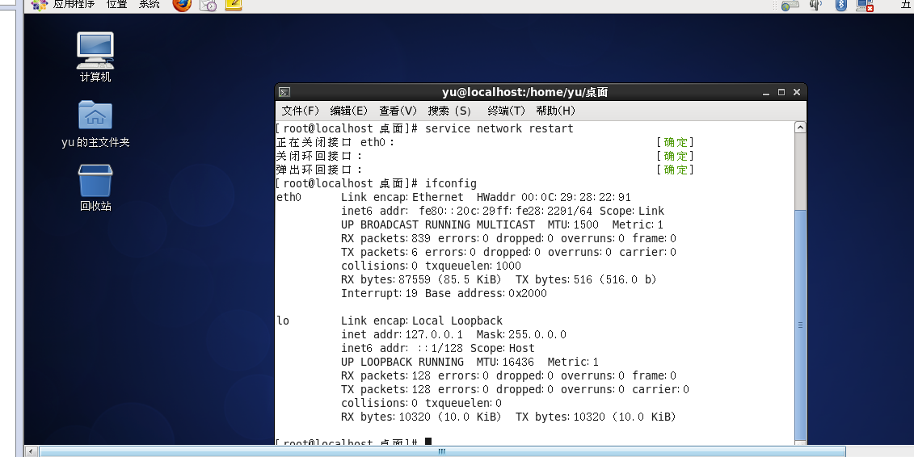Click the terminal vertical scrollbar thumb
This screenshot has width=914, height=457.
tap(800, 325)
